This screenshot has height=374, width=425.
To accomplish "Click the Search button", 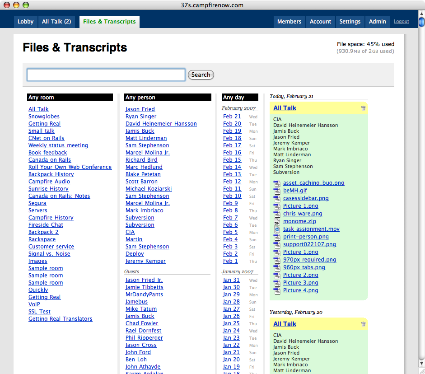I will [x=201, y=75].
